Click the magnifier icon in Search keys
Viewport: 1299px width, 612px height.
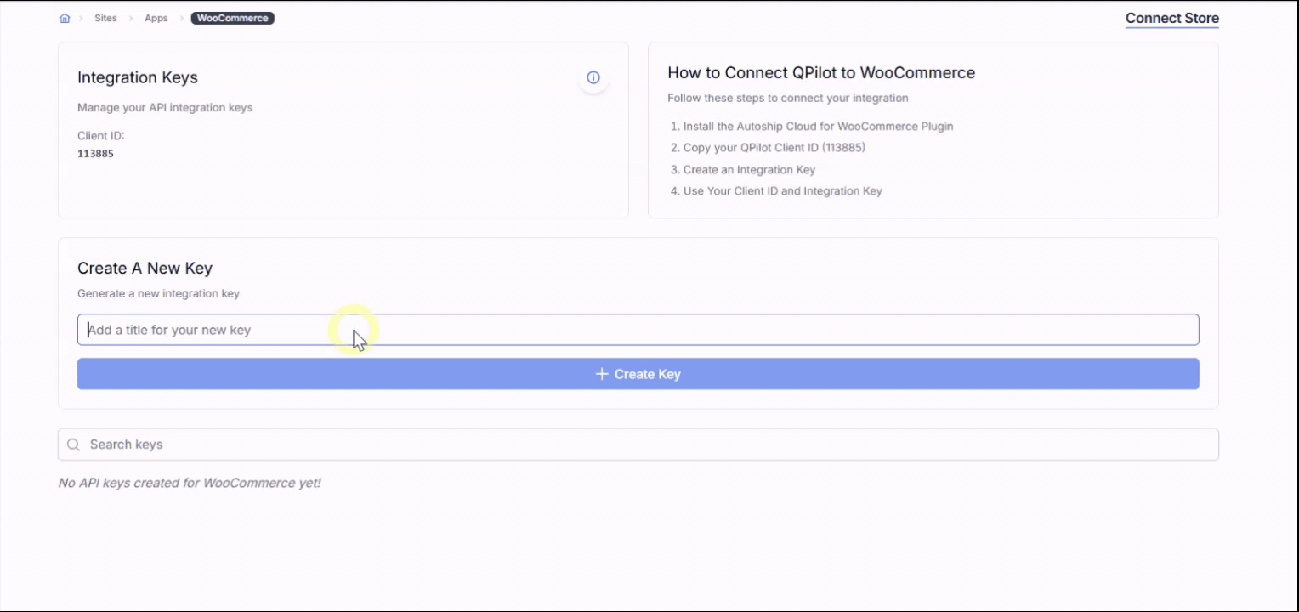73,445
